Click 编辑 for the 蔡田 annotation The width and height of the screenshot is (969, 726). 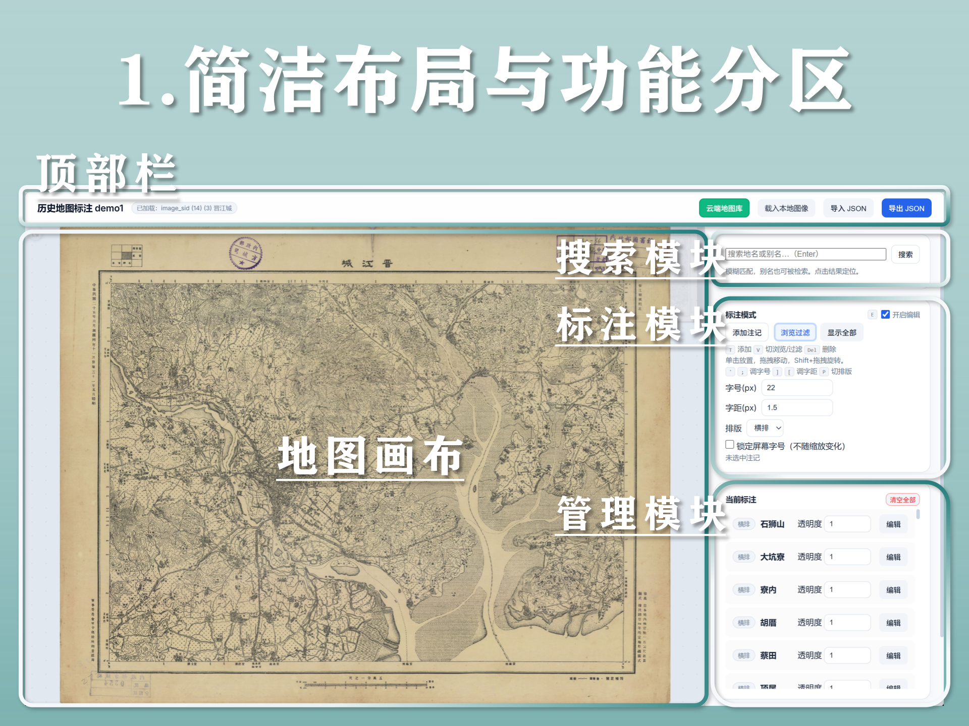click(x=893, y=656)
